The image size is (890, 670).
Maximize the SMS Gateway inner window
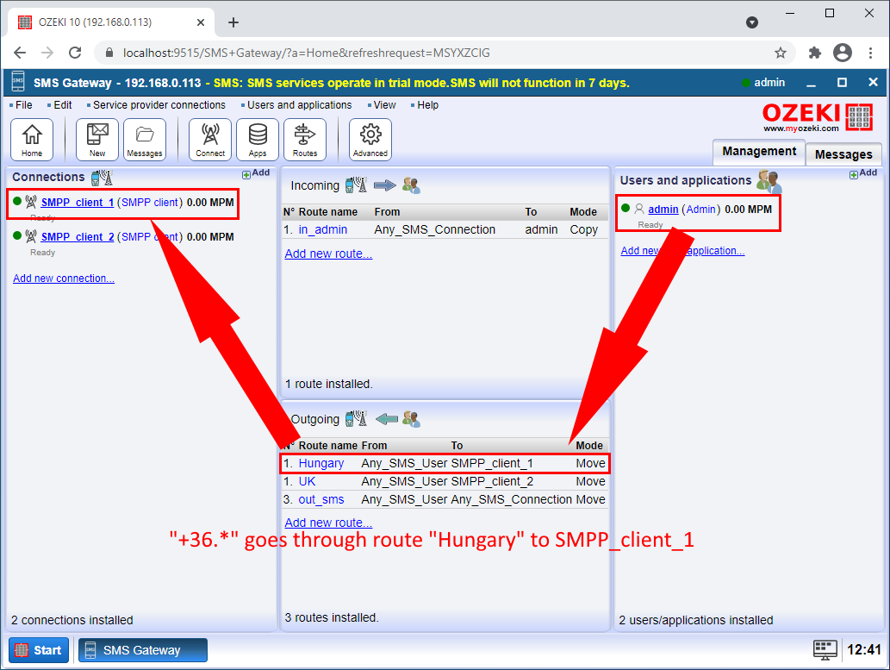coord(843,83)
